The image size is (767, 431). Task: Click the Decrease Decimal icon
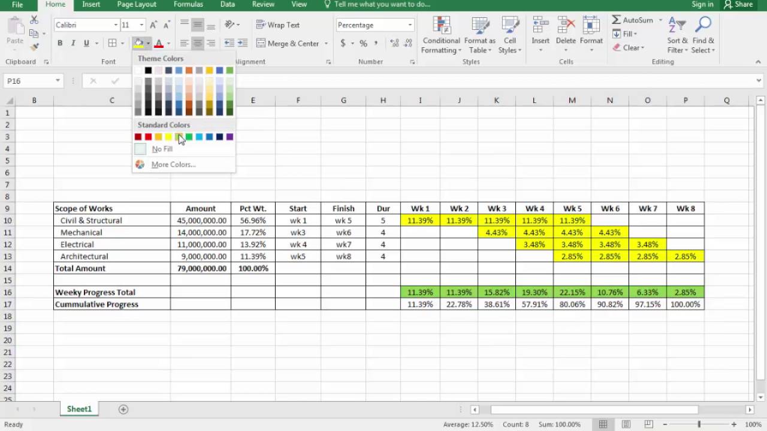pyautogui.click(x=408, y=43)
